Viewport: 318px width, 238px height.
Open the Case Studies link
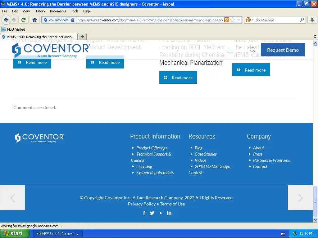[206, 154]
